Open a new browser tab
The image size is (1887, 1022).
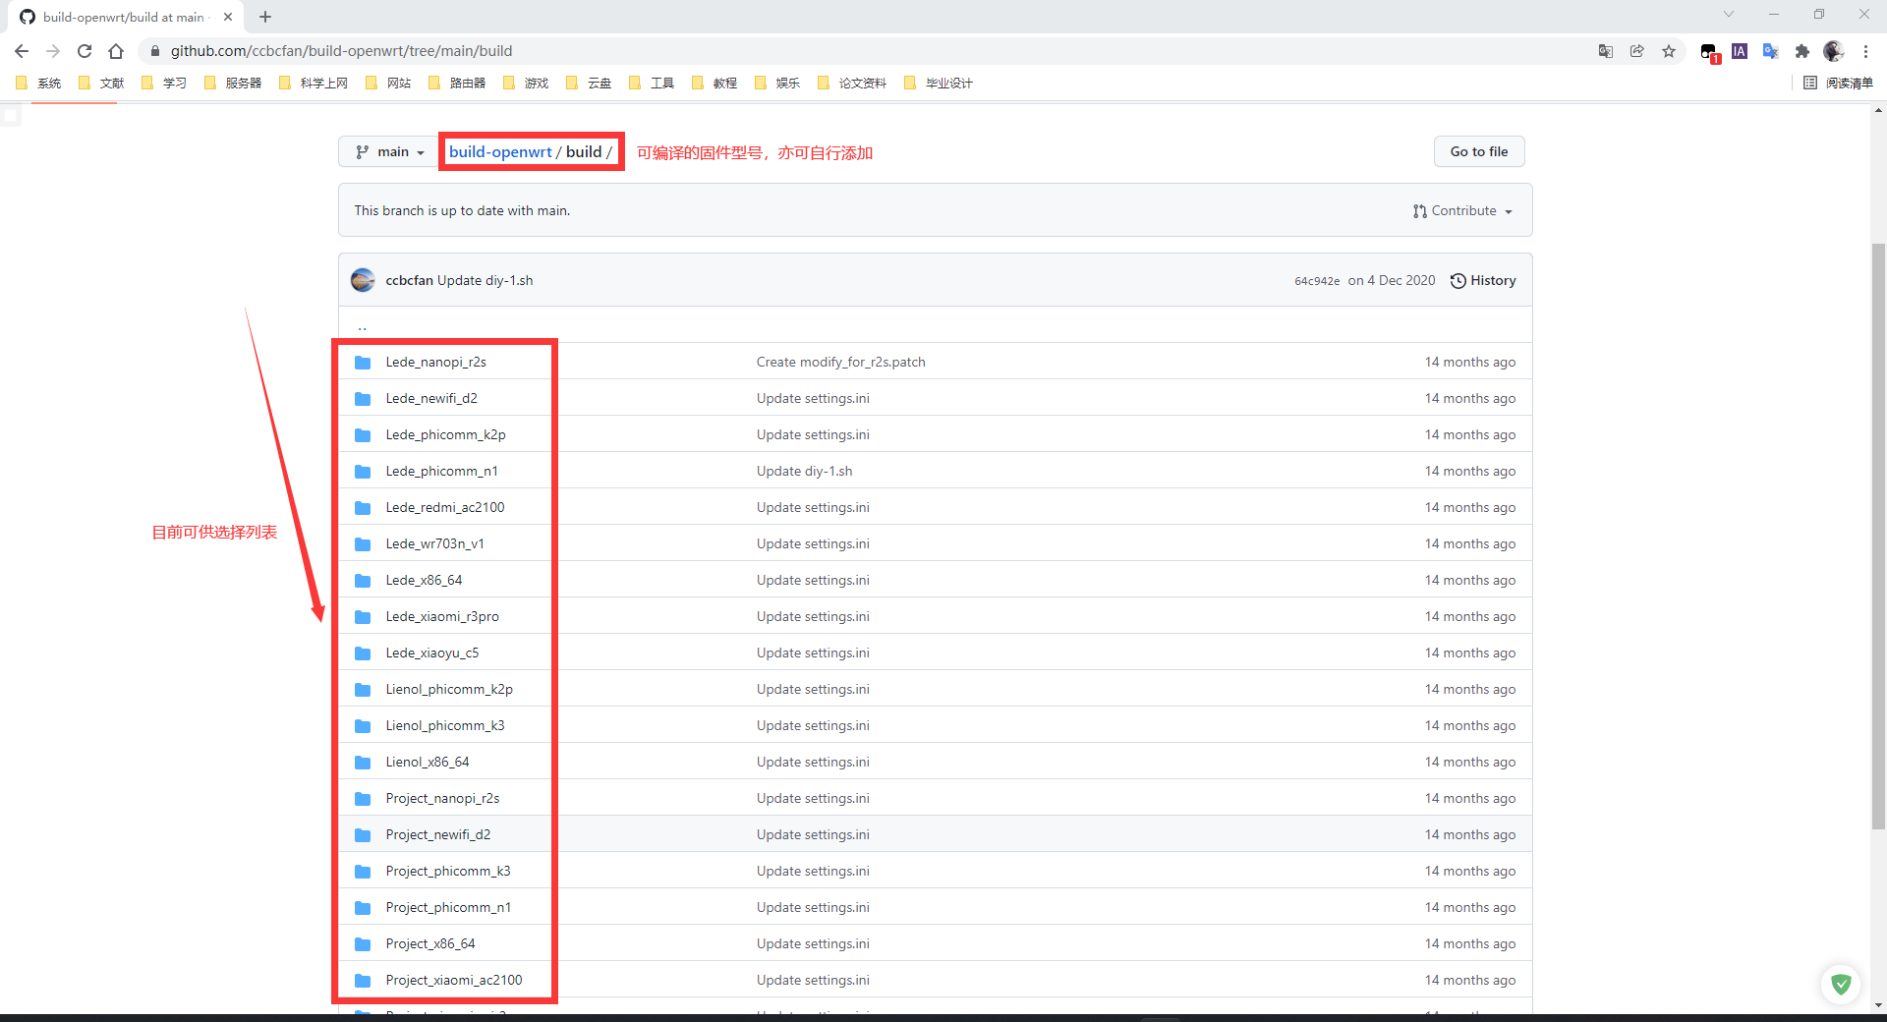265,17
